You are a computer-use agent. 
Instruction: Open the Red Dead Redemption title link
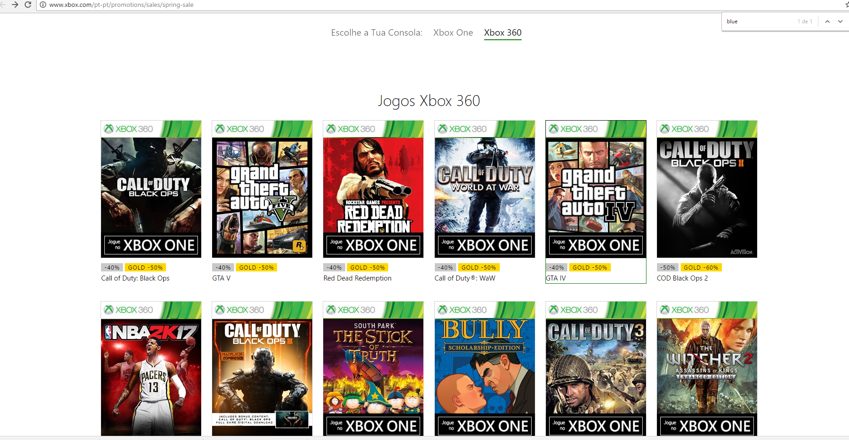357,278
